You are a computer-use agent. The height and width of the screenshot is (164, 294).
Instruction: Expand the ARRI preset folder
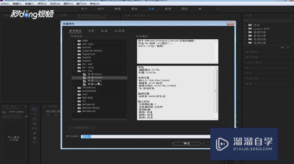(x=74, y=41)
